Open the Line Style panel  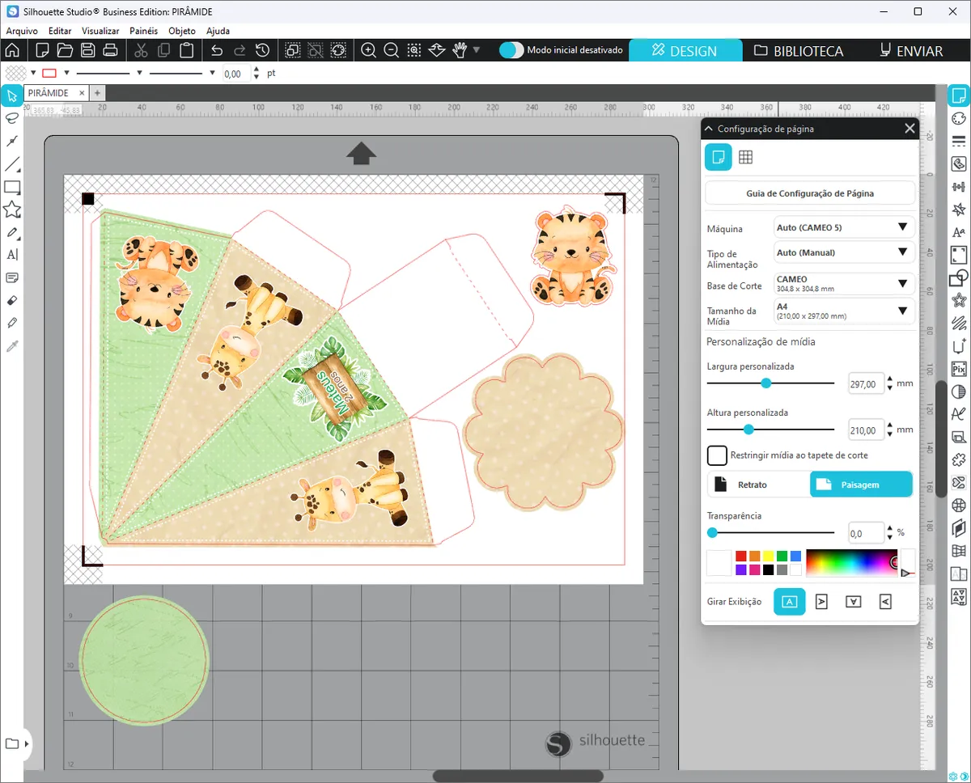(959, 141)
